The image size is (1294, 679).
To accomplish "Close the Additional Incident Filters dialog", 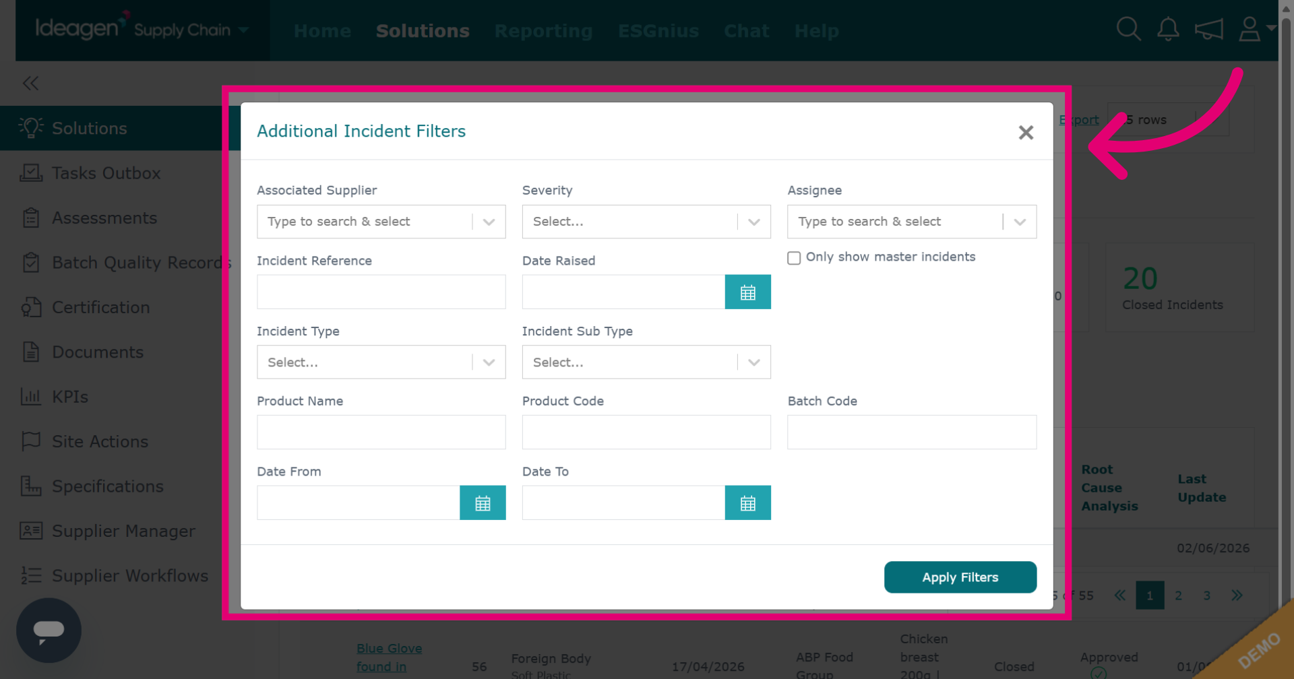I will tap(1026, 132).
